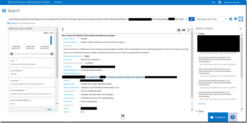The height and width of the screenshot is (123, 247).
Task: Switch to list view layout
Action: (x=179, y=30)
